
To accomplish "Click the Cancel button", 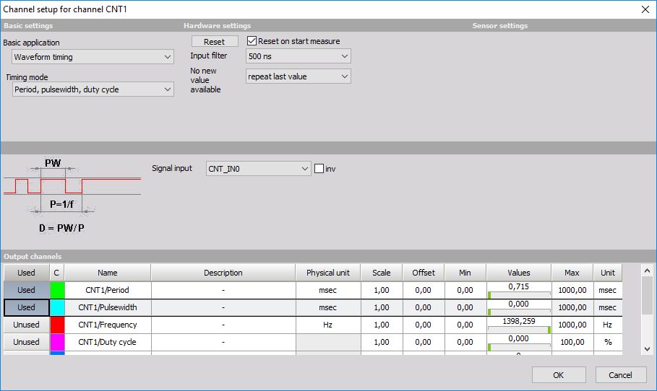I will pyautogui.click(x=621, y=375).
